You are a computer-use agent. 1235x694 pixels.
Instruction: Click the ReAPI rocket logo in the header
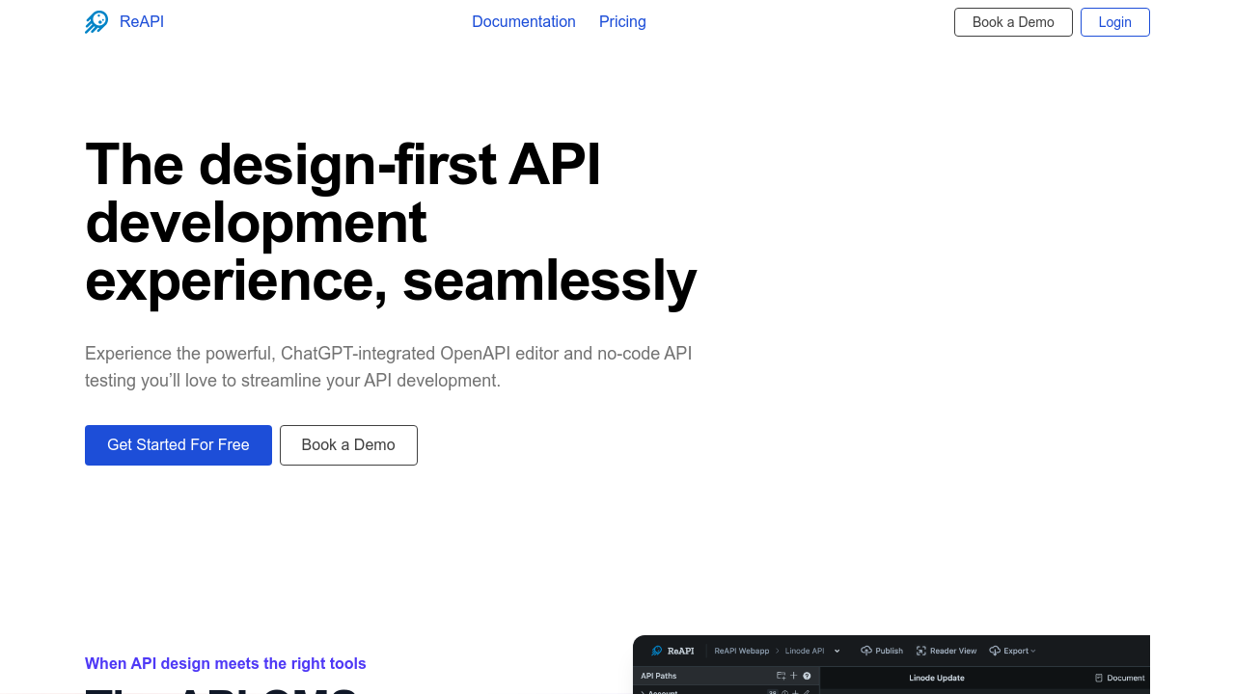pos(96,21)
